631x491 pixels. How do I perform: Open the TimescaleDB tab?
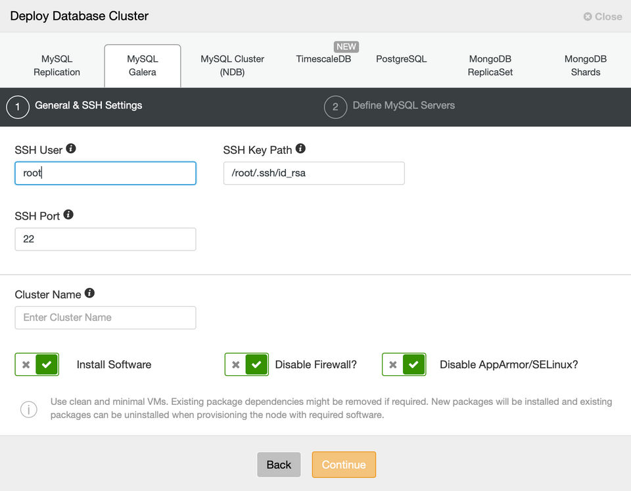pos(323,59)
